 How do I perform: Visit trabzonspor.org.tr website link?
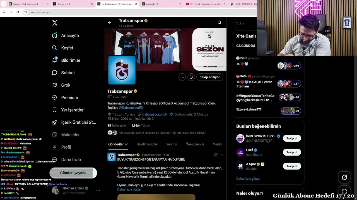click(x=155, y=114)
